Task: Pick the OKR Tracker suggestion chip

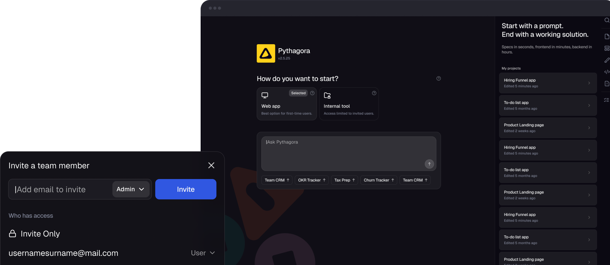Action: [312, 180]
